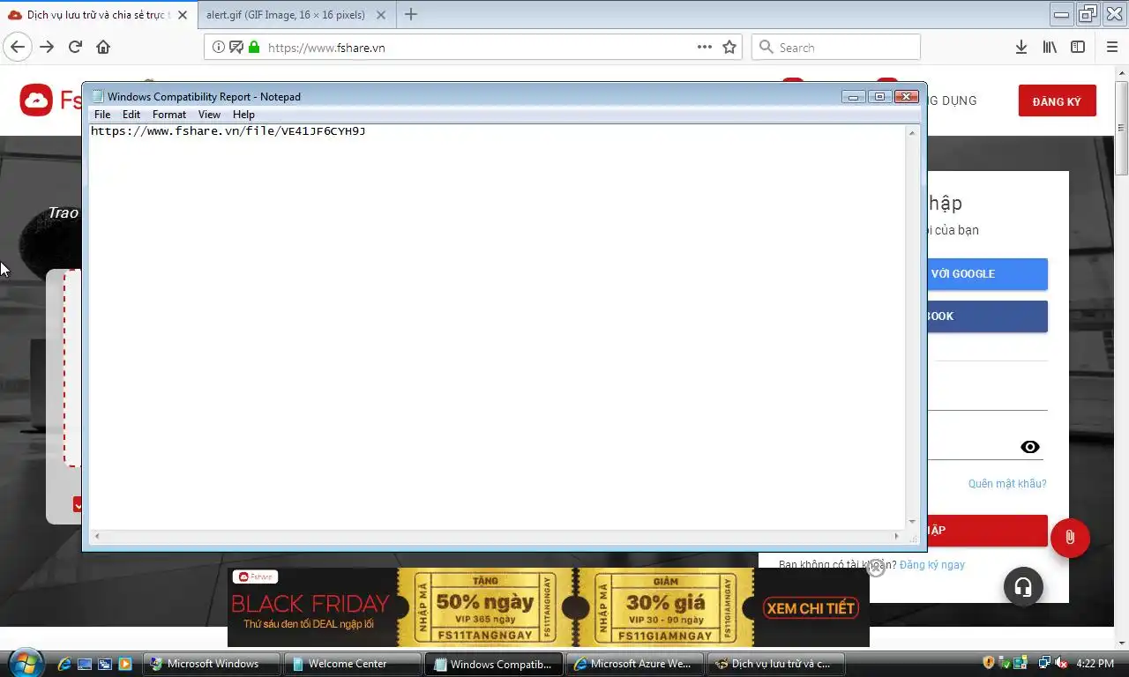The height and width of the screenshot is (677, 1129).
Task: Click Notepad horizontal scrollbar right arrow
Action: [897, 536]
